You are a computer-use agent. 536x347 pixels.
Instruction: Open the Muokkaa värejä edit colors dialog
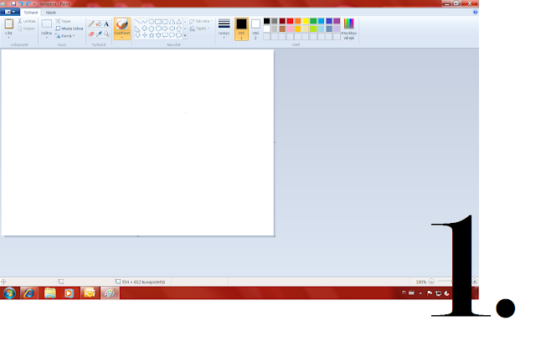(348, 29)
